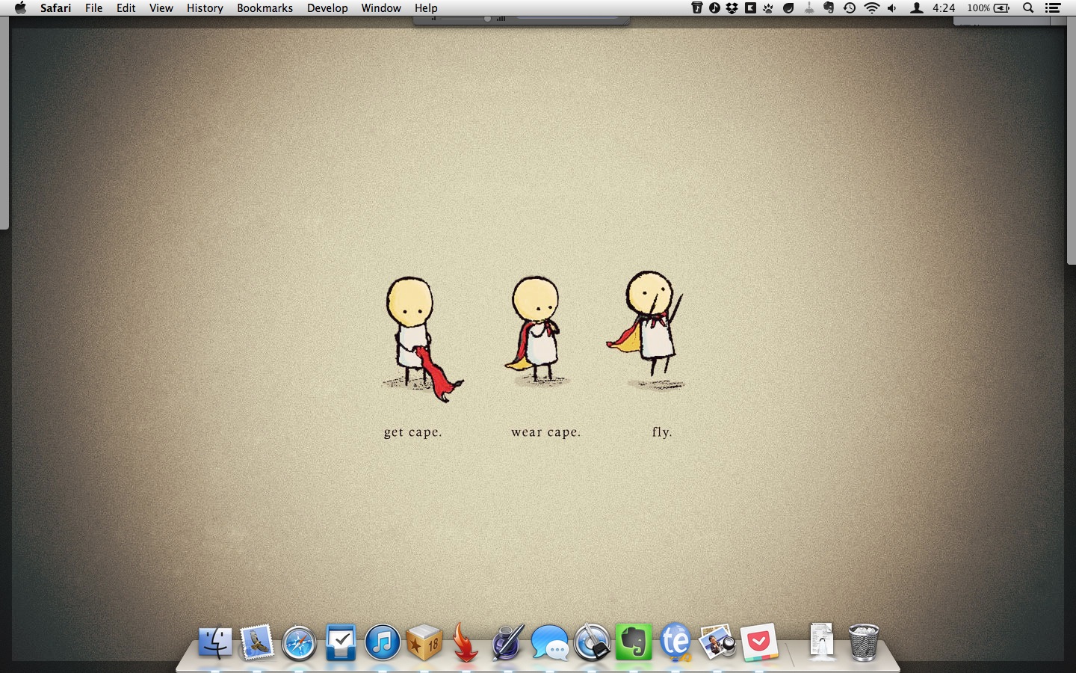1076x673 pixels.
Task: Open the wooden box app with 18 badge
Action: pyautogui.click(x=424, y=642)
